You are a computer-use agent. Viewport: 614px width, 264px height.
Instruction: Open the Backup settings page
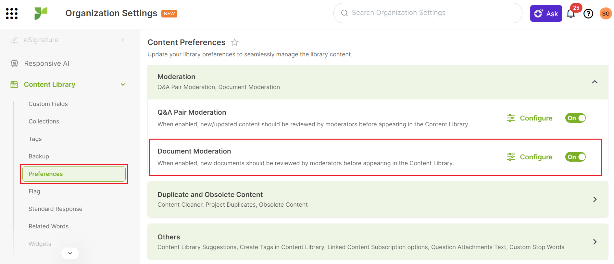pyautogui.click(x=39, y=156)
